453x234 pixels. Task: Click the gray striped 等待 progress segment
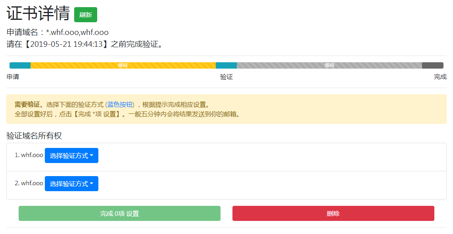[329, 65]
